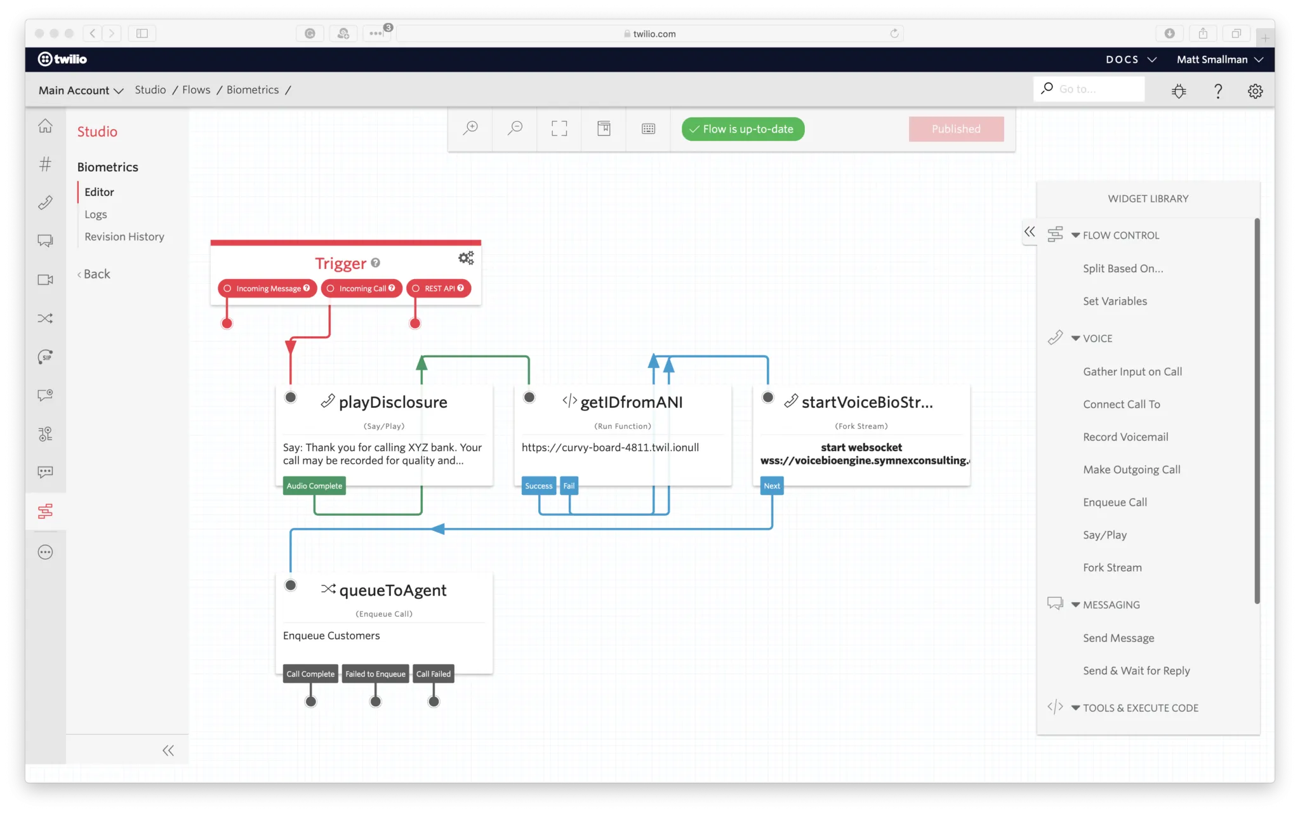1300x814 pixels.
Task: Select the Incoming Message trigger radio
Action: 227,288
